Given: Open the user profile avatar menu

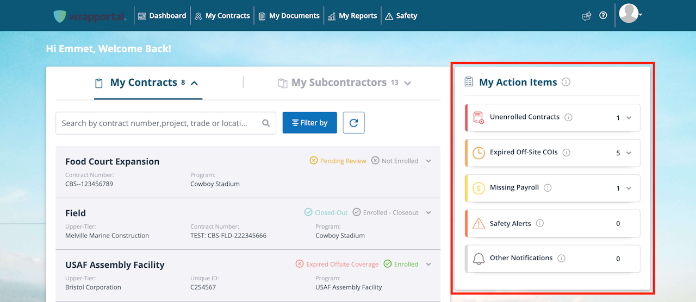Looking at the screenshot, I should 630,14.
